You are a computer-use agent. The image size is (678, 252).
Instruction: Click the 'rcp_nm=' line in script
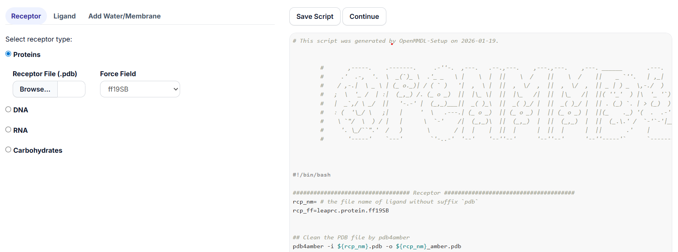pyautogui.click(x=385, y=202)
